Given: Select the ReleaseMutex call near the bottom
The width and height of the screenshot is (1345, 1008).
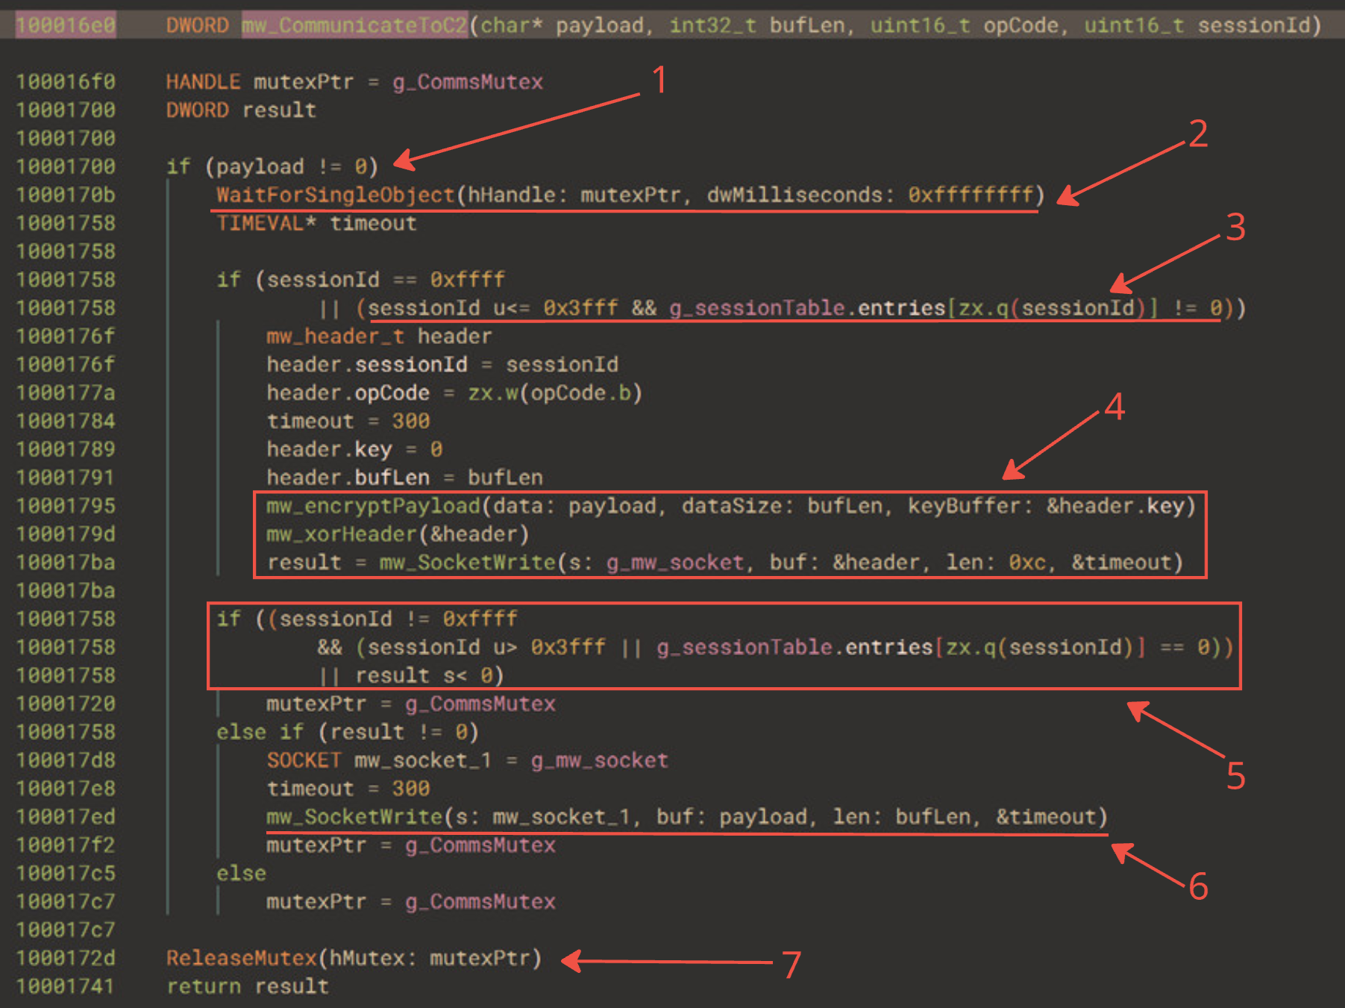Looking at the screenshot, I should 242,958.
